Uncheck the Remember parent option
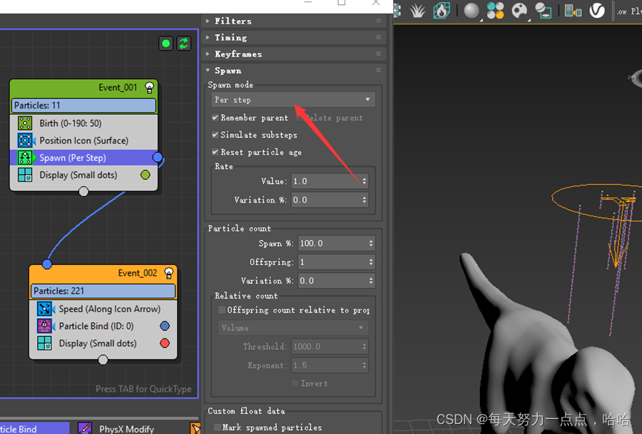 [x=215, y=118]
